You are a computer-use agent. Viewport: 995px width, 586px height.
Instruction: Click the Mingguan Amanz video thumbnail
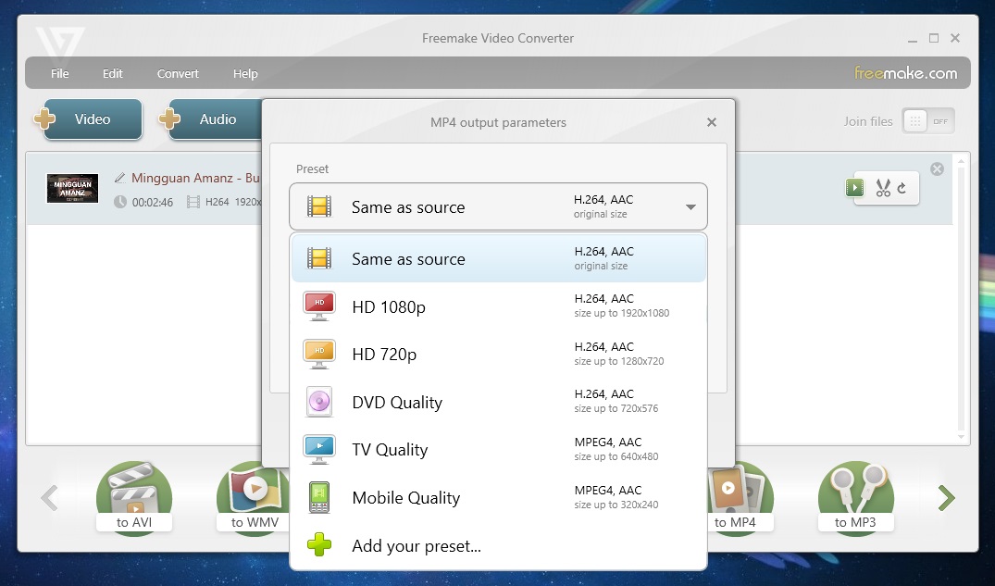point(72,189)
